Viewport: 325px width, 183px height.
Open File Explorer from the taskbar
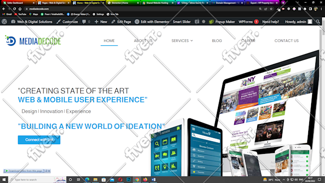95,180
